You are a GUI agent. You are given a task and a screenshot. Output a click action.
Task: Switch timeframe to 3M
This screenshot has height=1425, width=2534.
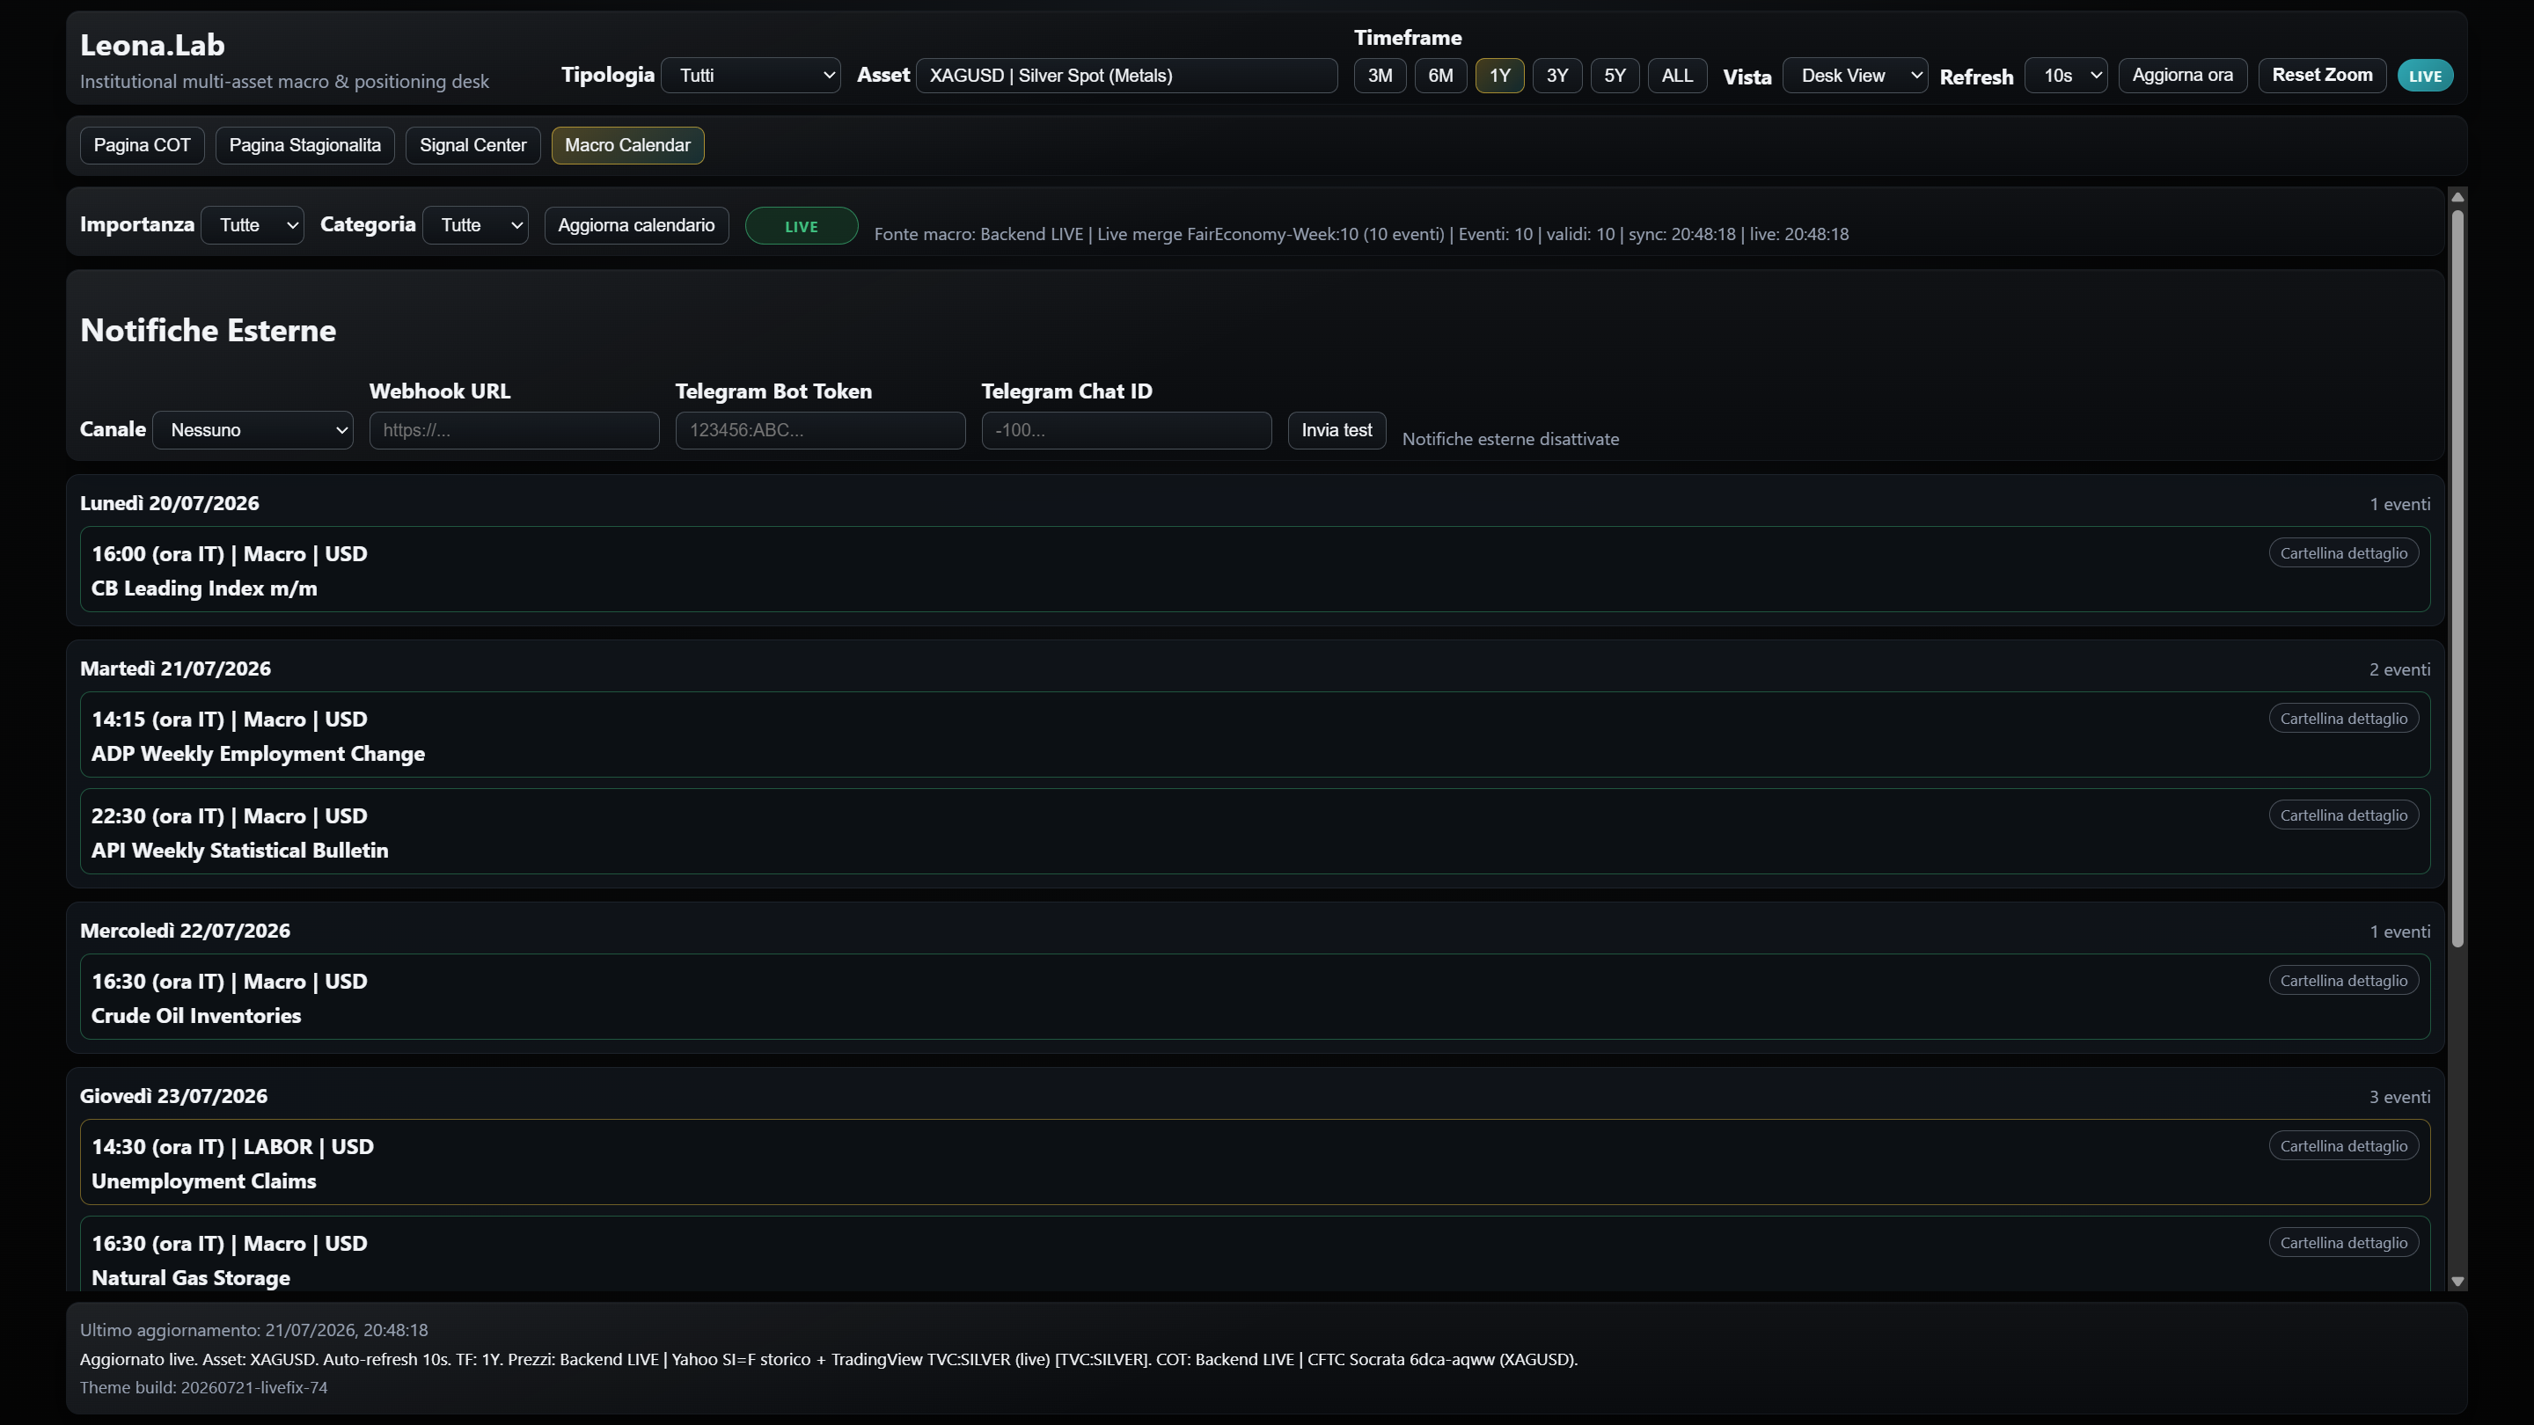1379,76
